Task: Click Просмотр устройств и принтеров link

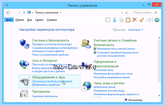Action: [x=52, y=81]
